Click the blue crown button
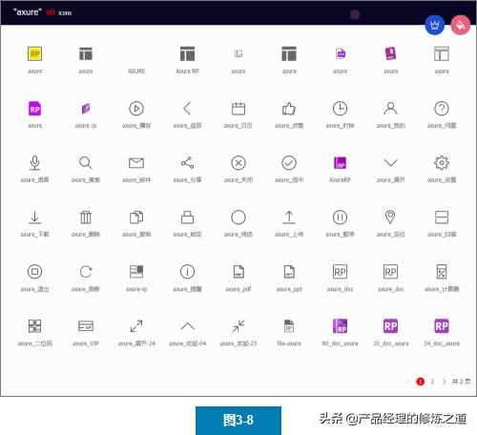This screenshot has height=435, width=477. tap(435, 25)
